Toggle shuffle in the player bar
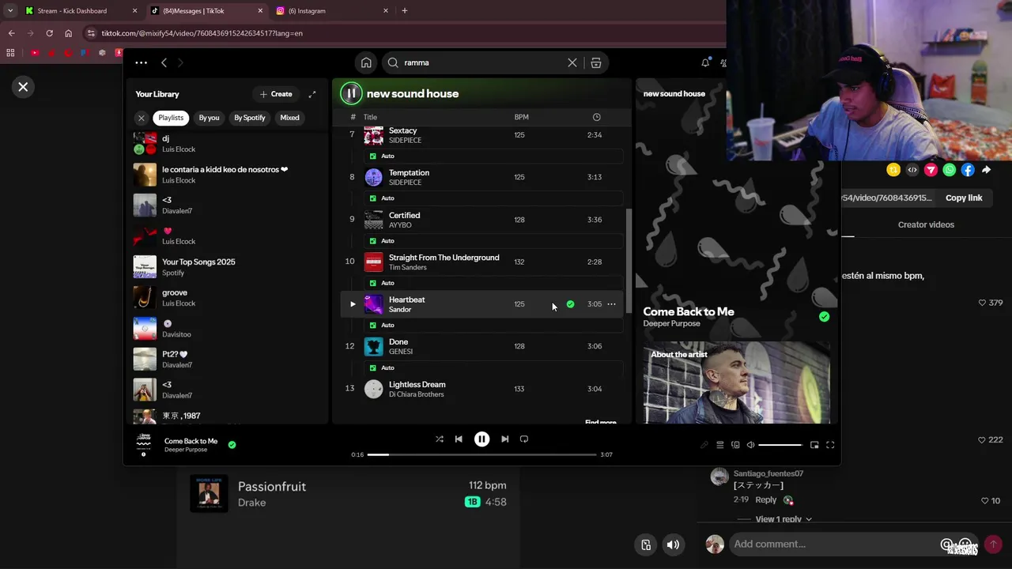 click(x=440, y=439)
